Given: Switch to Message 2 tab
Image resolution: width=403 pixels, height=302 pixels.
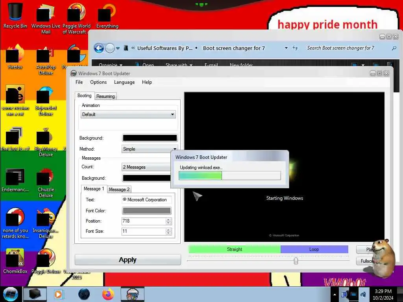Looking at the screenshot, I should click(119, 190).
